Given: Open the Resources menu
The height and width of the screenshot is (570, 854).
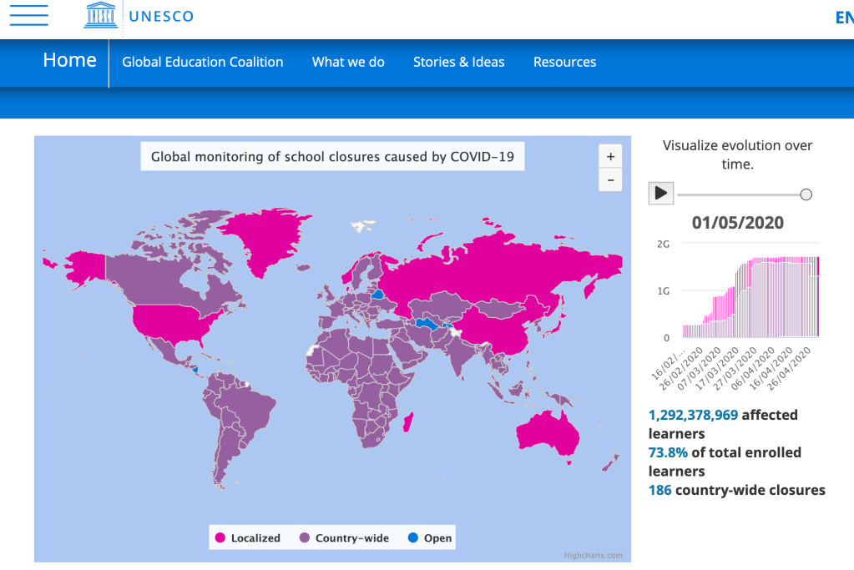Looking at the screenshot, I should [x=564, y=62].
